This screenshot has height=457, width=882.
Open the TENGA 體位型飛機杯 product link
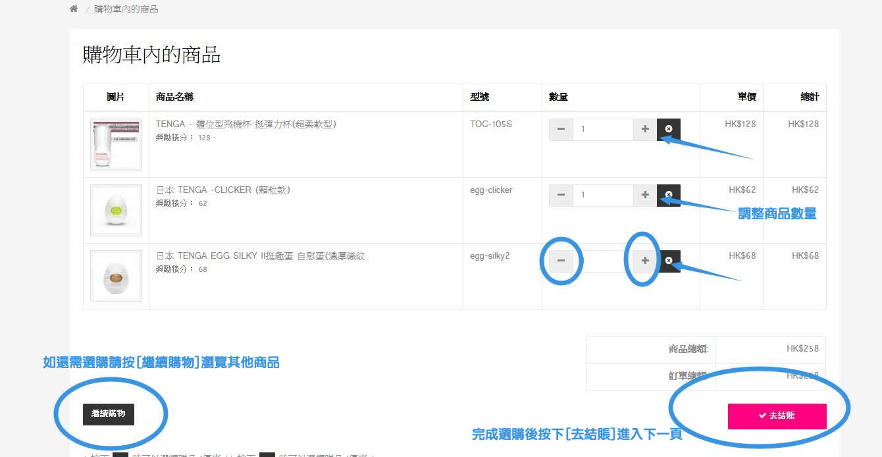pos(246,124)
